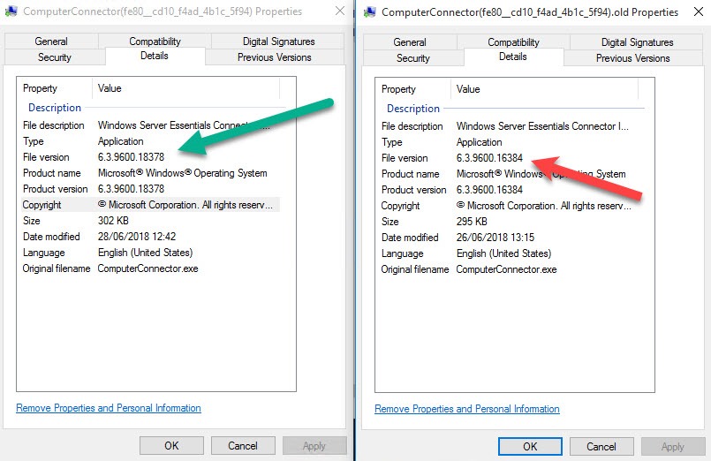The width and height of the screenshot is (711, 461).
Task: Open the General tab in the .old Properties window
Action: 410,42
